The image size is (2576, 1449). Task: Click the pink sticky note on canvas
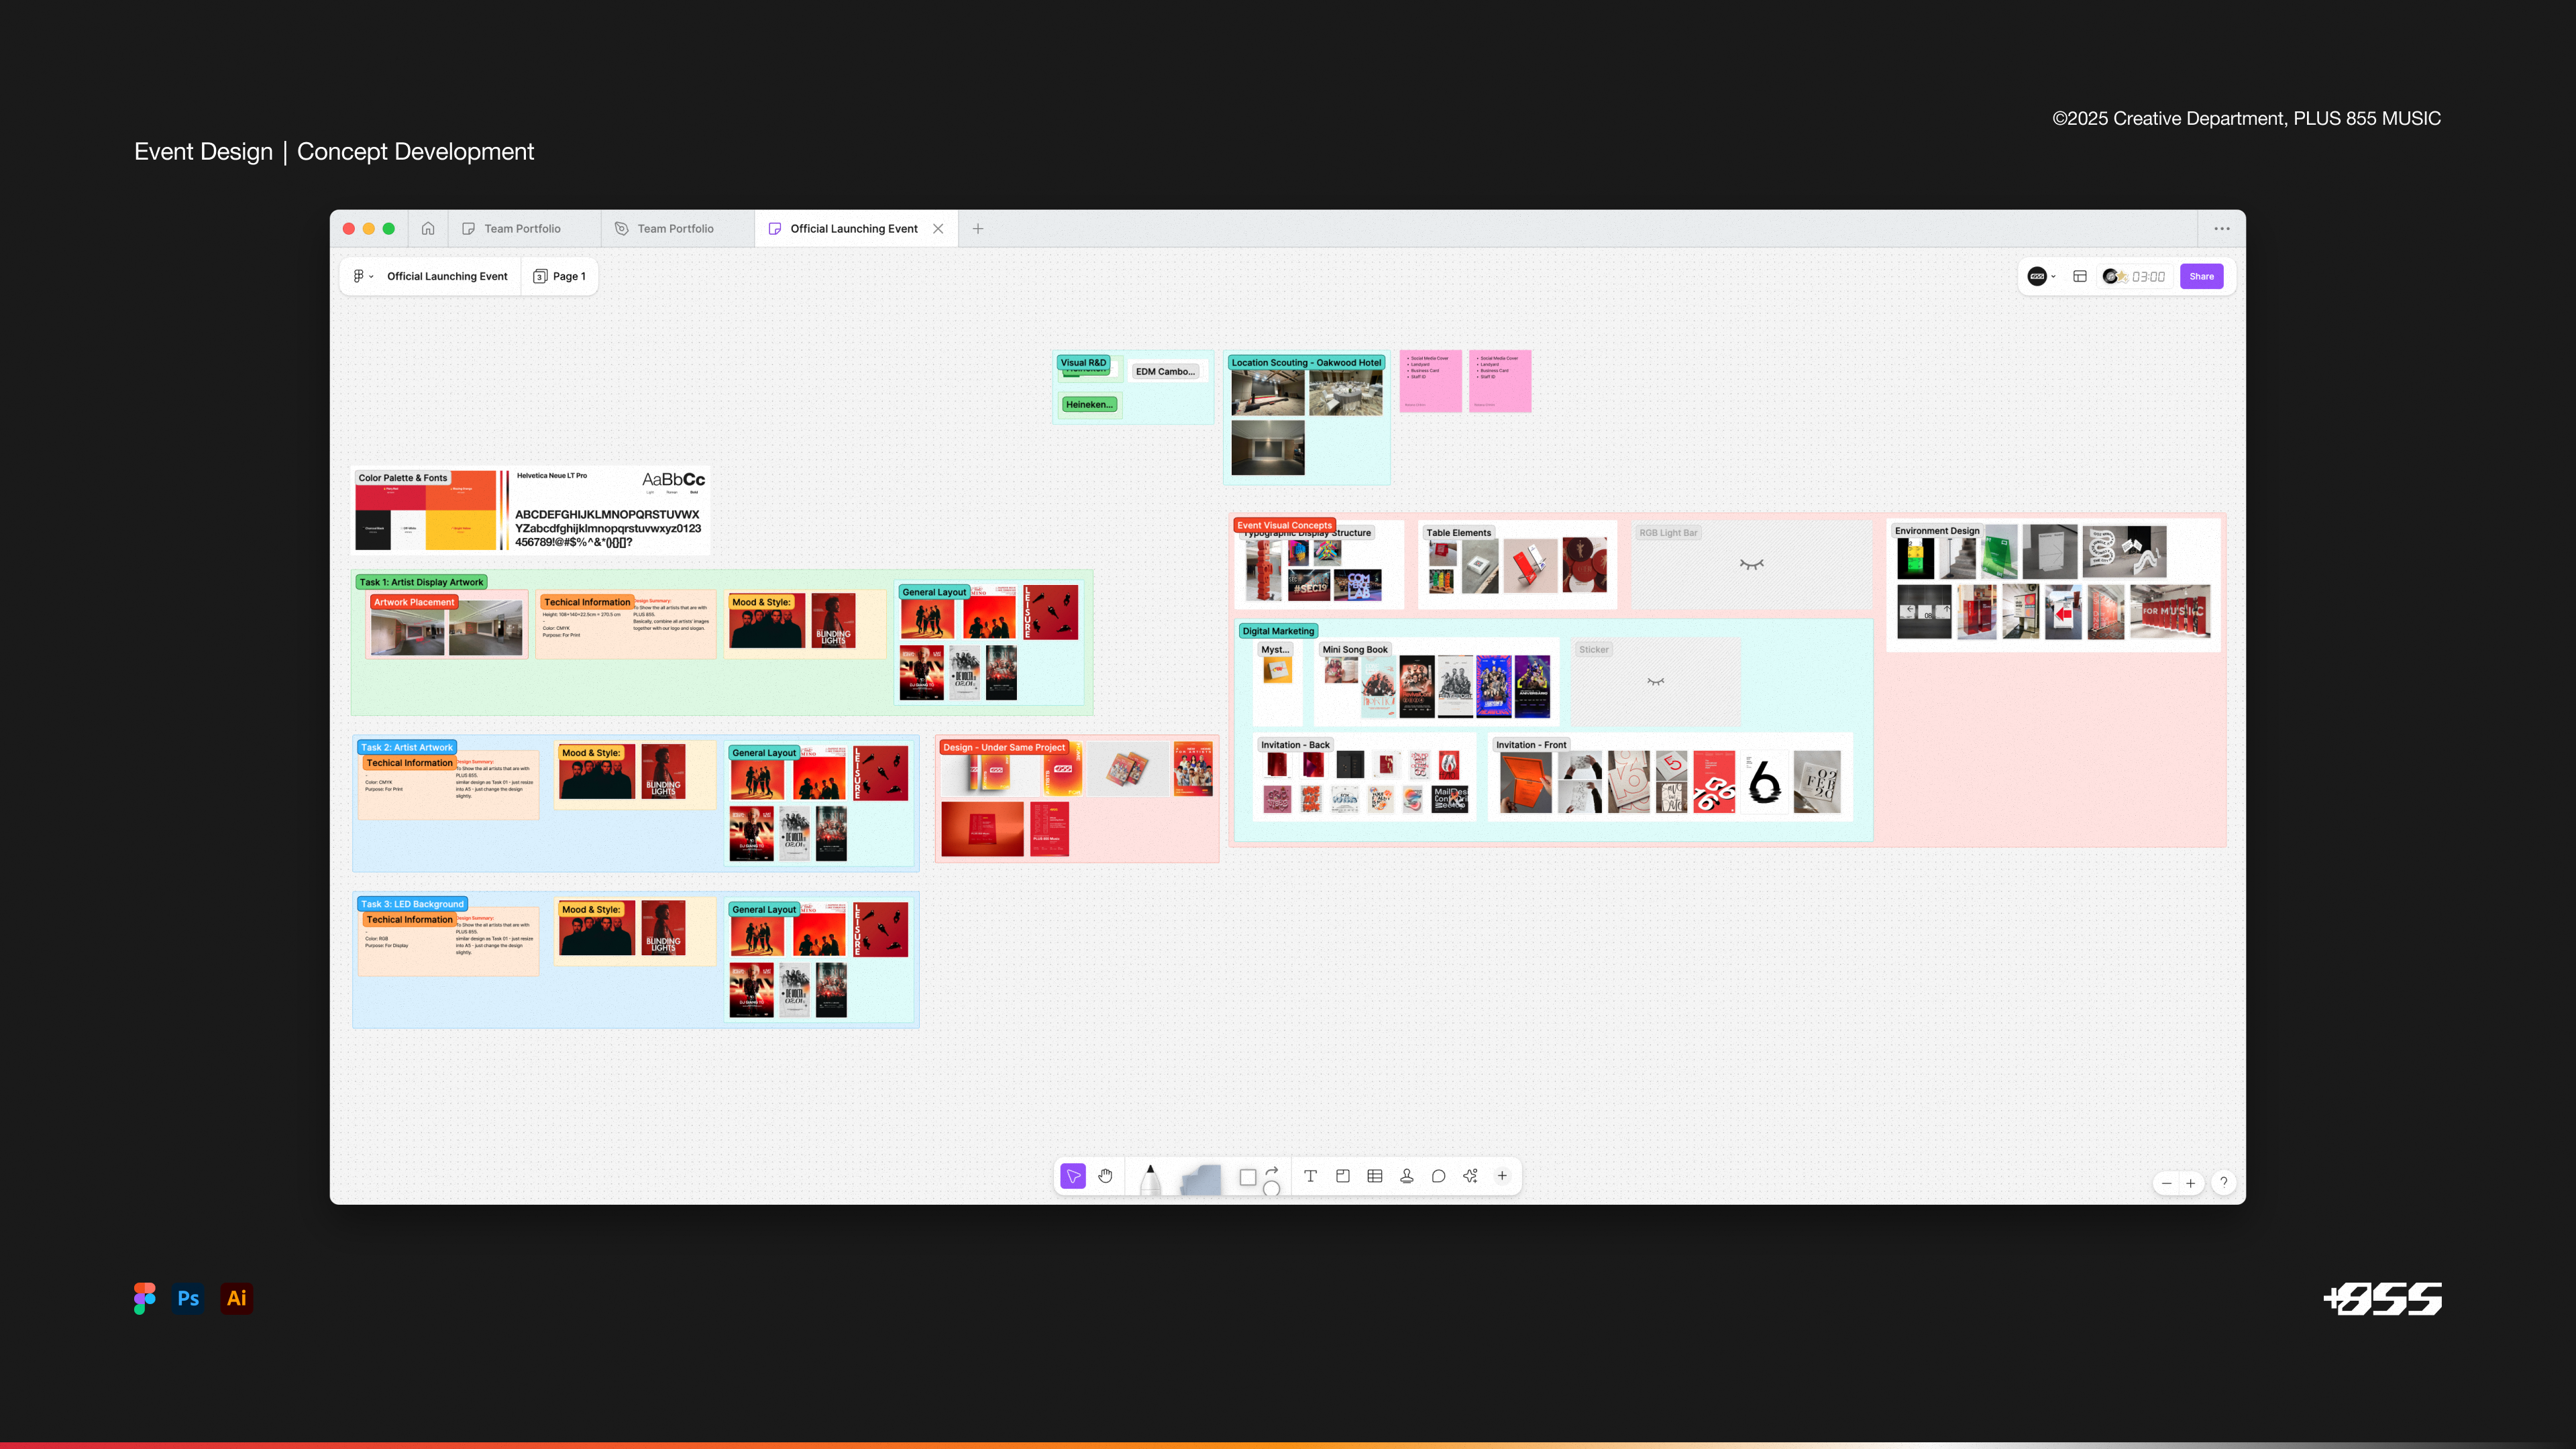(x=1430, y=381)
